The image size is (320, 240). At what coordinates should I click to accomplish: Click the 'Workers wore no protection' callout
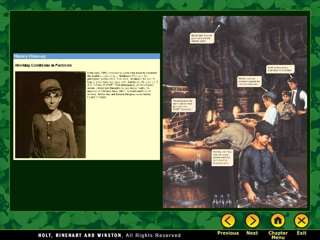(249, 81)
